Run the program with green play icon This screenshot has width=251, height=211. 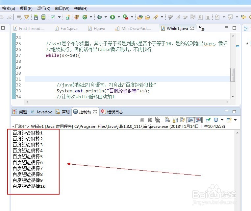(113, 17)
